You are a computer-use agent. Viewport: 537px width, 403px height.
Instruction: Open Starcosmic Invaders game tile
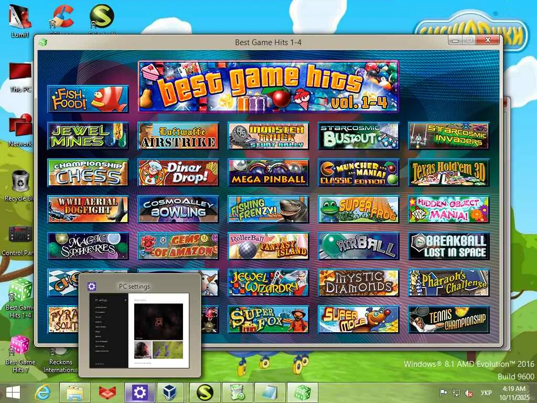click(449, 136)
